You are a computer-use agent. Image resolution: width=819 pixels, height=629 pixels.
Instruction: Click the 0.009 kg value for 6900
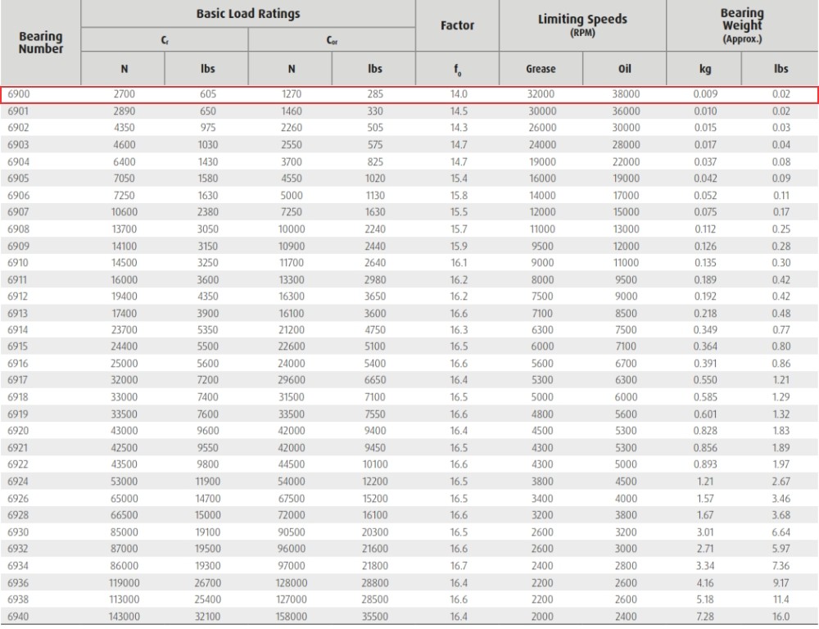coord(705,94)
